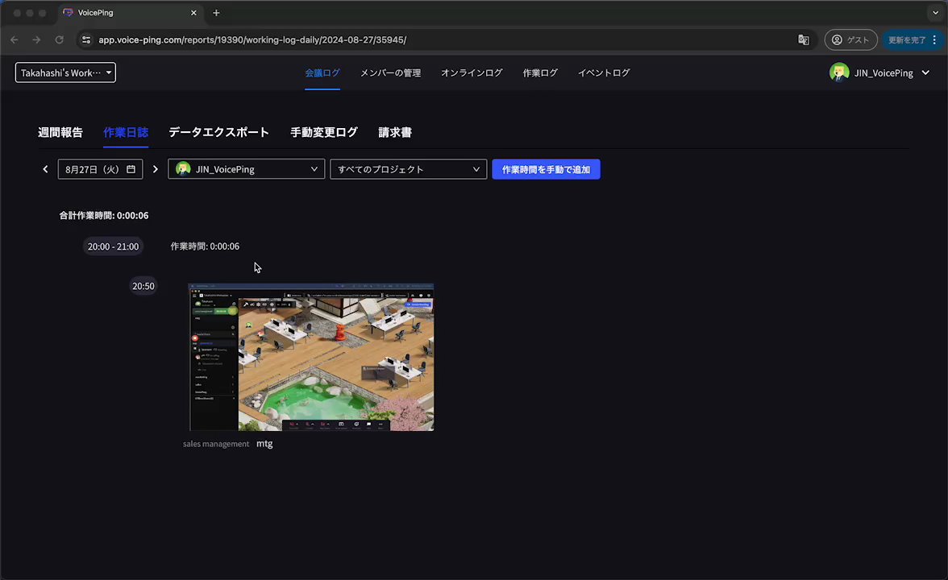Click the 8月27日 date field
This screenshot has width=948, height=580.
click(100, 169)
